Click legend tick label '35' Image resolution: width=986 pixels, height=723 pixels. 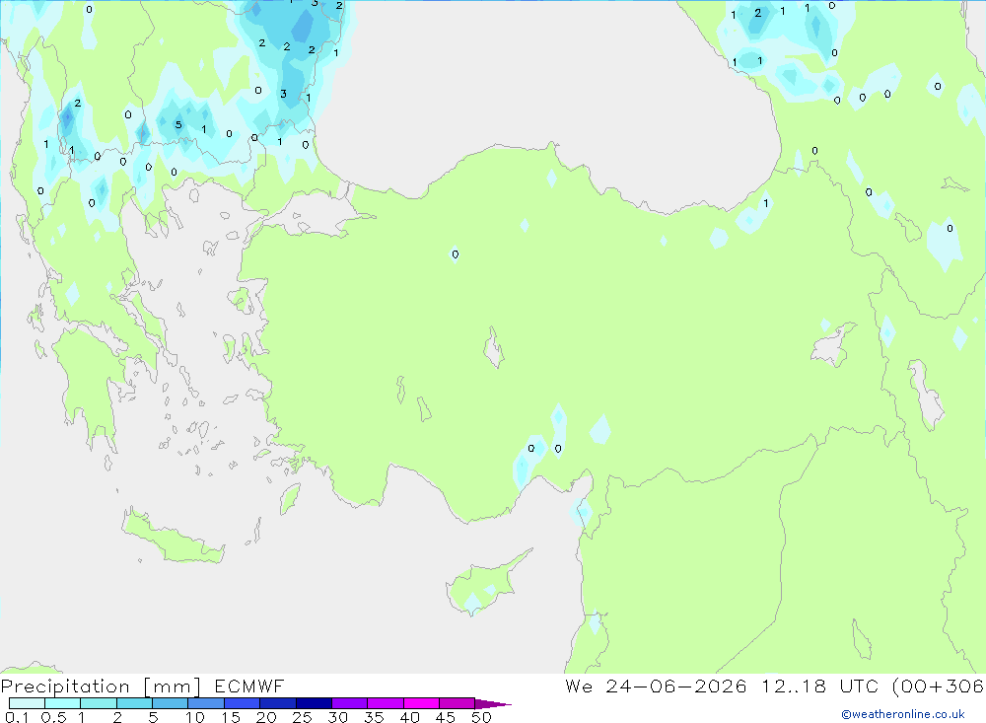[x=374, y=717]
